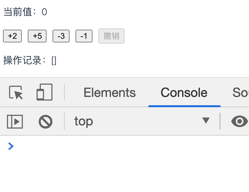Click the 操作记录 empty array text
Screen dimensions: 249x192
(x=54, y=61)
